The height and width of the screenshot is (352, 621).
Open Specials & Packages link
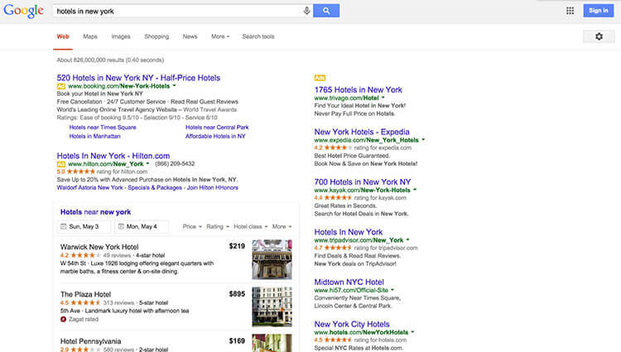(155, 188)
